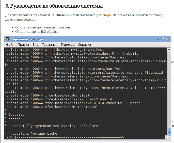Open the Терминал menu

point(50,45)
